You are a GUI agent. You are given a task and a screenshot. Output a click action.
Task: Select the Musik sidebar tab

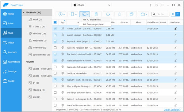click(11, 33)
